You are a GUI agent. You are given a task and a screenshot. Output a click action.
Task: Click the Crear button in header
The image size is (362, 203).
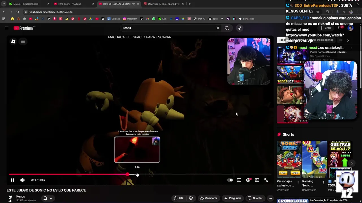tap(326, 28)
